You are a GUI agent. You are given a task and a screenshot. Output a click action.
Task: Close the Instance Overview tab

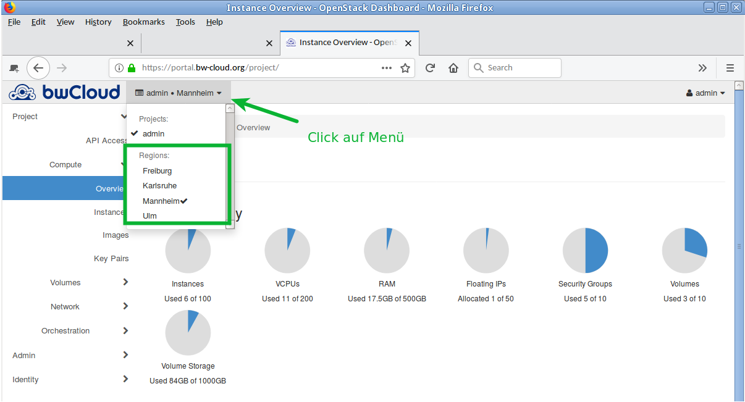pos(408,43)
